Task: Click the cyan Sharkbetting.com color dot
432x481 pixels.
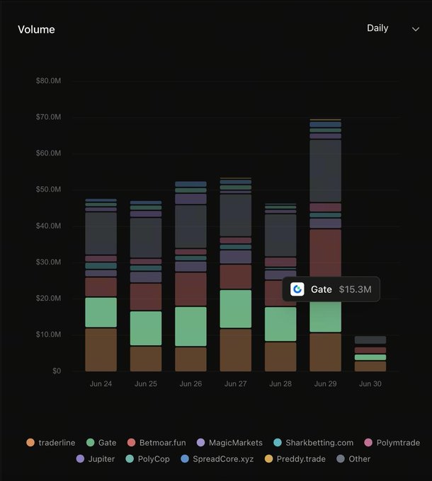Action: point(278,442)
